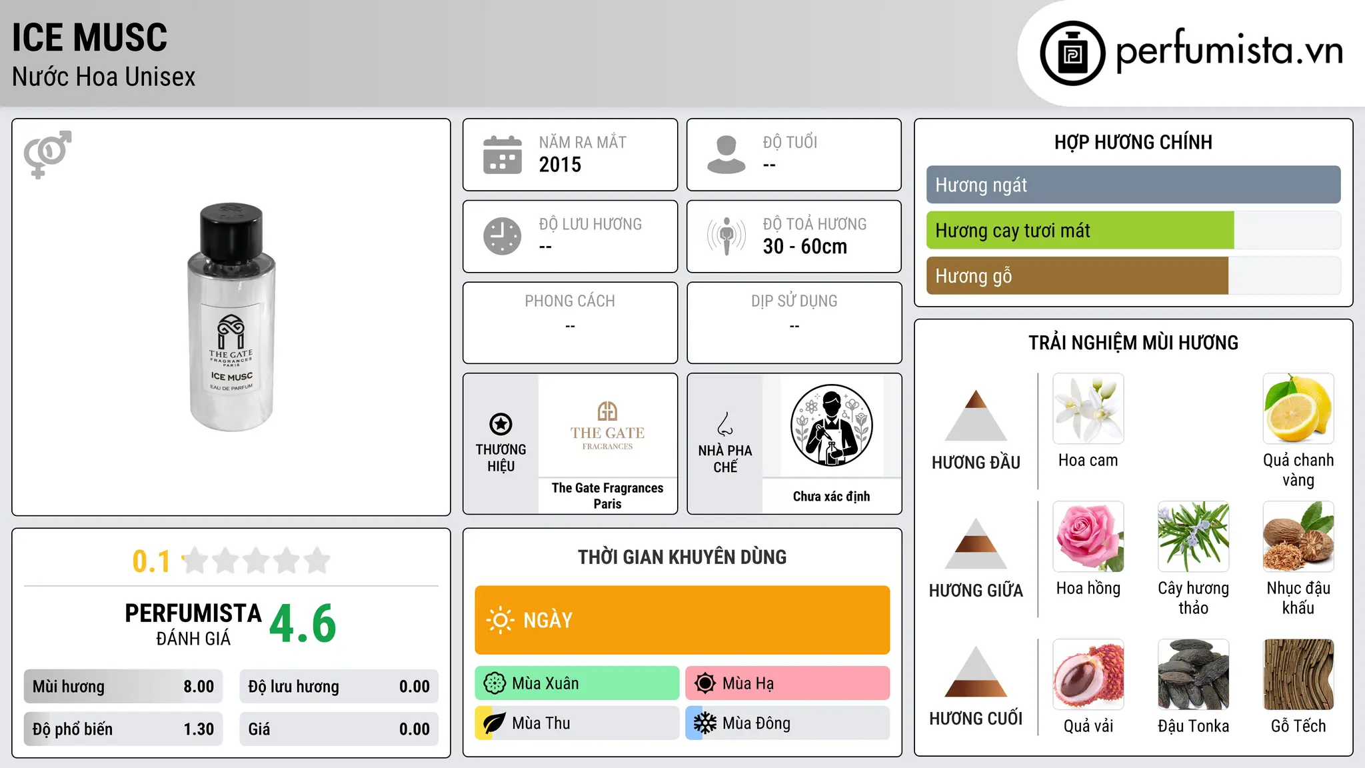This screenshot has width=1365, height=768.
Task: Click the perfumer illustration icon
Action: coord(831,425)
